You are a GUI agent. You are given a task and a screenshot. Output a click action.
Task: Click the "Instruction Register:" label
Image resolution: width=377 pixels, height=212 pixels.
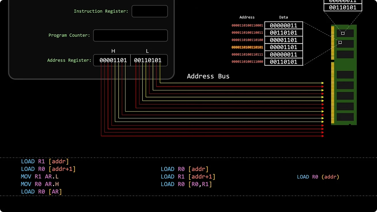pyautogui.click(x=101, y=11)
